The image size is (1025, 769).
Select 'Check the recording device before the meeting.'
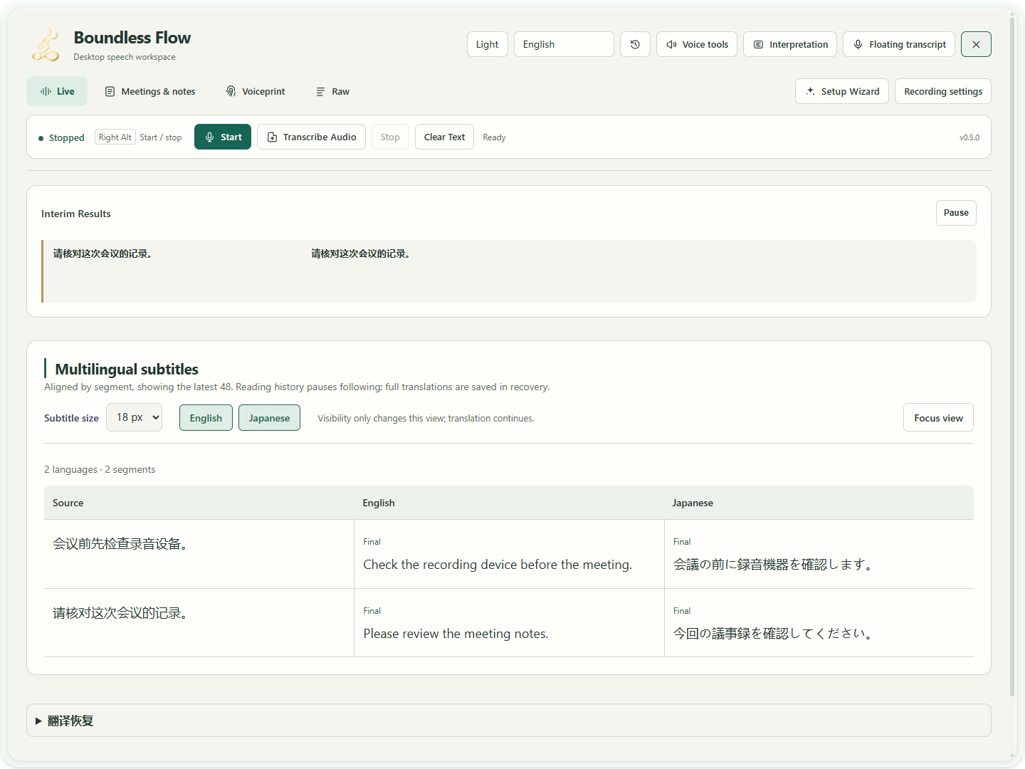[498, 565]
